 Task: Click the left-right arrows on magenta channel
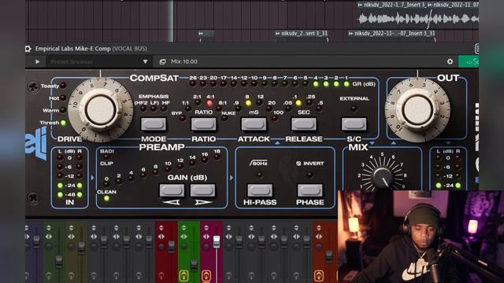(206, 237)
